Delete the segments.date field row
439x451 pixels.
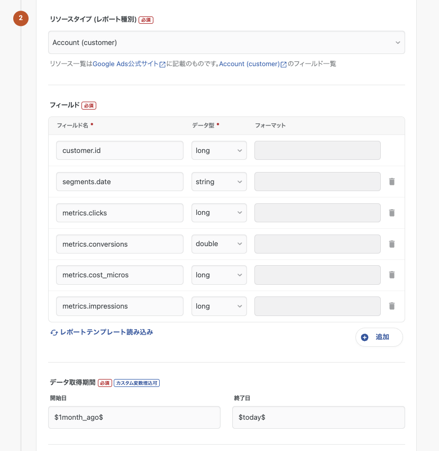pos(392,182)
